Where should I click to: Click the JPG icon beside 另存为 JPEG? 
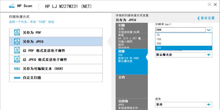17,42
